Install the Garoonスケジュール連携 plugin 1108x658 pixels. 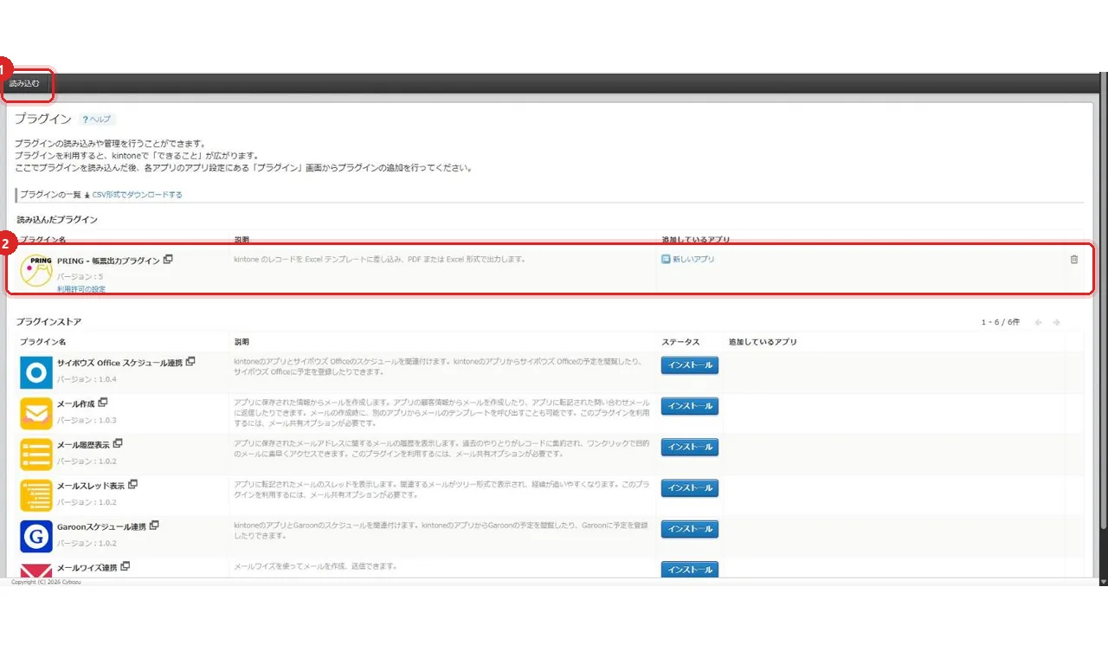click(690, 528)
